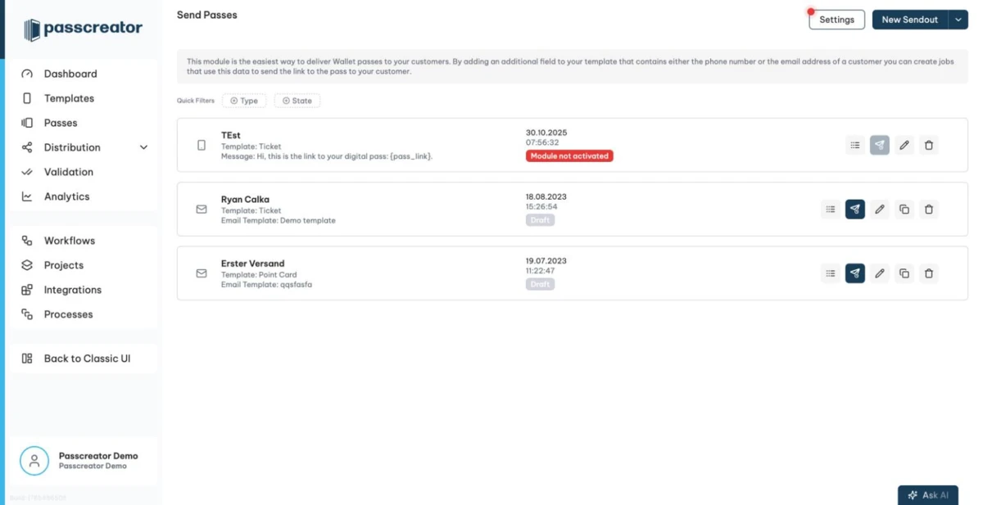Duplicate the Erster Versand sendout

(x=904, y=273)
